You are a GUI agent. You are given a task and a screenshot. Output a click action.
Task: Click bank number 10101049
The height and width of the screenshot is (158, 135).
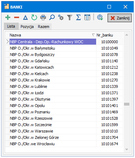(x=110, y=48)
